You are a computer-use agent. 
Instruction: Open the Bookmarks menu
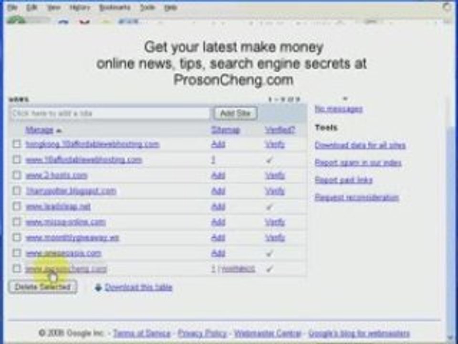[114, 8]
